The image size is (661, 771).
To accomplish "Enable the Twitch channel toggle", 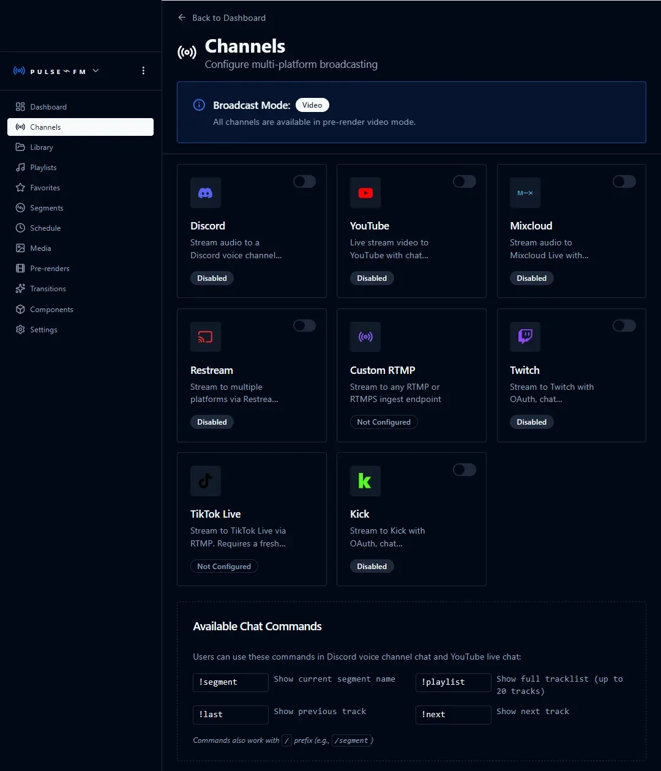I will (x=624, y=326).
